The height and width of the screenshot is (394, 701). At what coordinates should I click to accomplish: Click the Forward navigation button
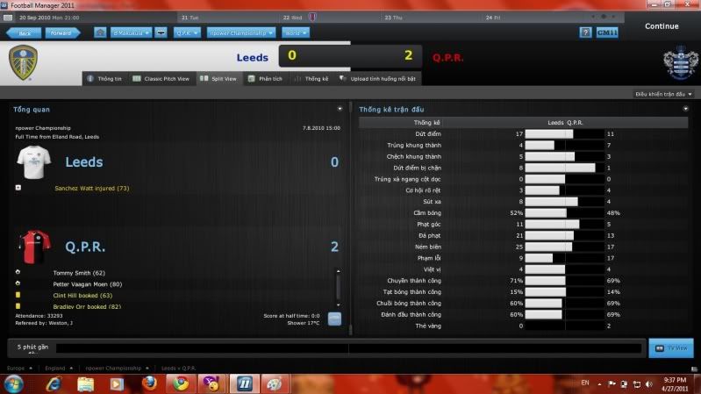coord(62,33)
